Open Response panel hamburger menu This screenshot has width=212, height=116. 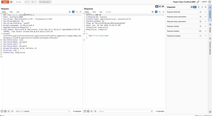[x=163, y=12]
